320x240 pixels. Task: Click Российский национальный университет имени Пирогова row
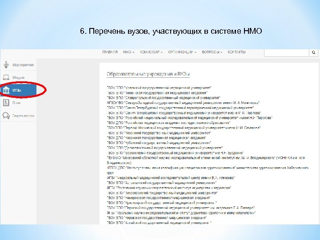click(x=190, y=118)
